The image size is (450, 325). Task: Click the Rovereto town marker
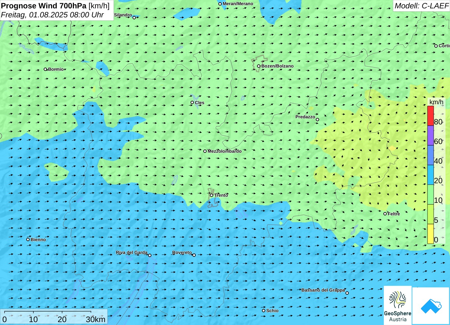coord(194,255)
